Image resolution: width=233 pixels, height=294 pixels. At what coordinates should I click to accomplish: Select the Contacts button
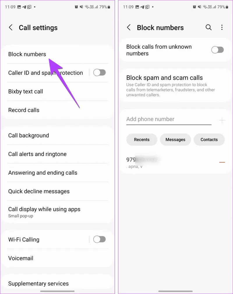209,139
